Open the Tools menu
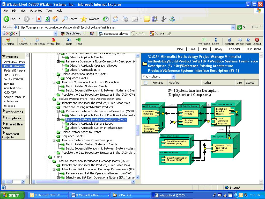The image size is (265, 199). tap(49, 11)
